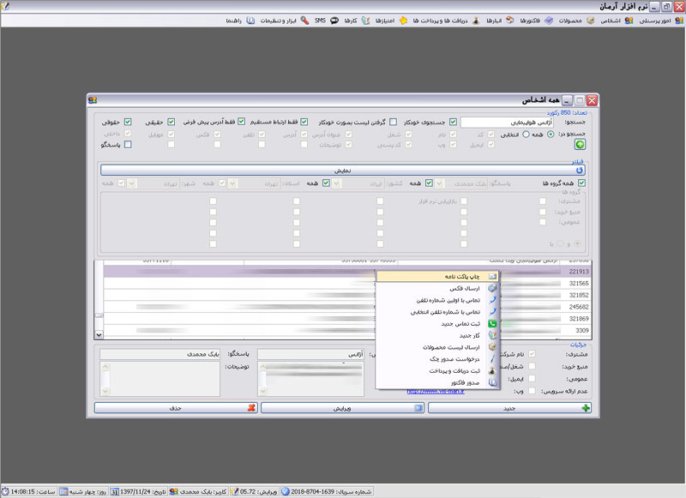Choose چاپ پاکت نامه from the context menu
686x498 pixels.
click(437, 276)
